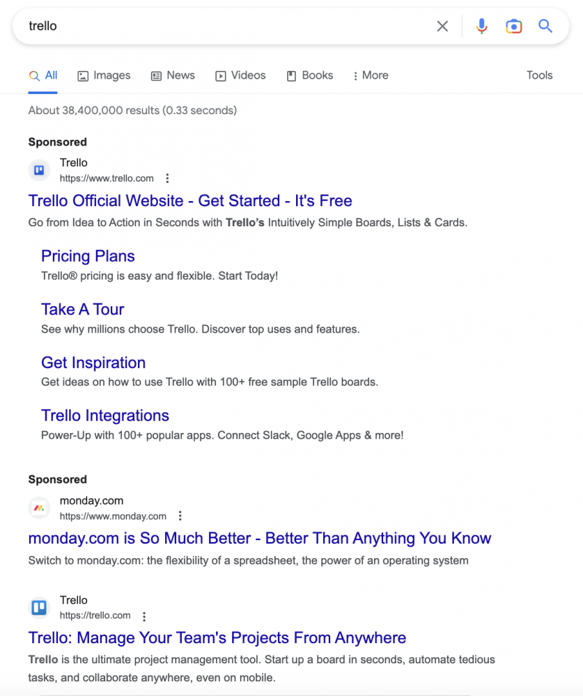The image size is (583, 696).
Task: Open Google Lens camera search icon
Action: tap(513, 26)
